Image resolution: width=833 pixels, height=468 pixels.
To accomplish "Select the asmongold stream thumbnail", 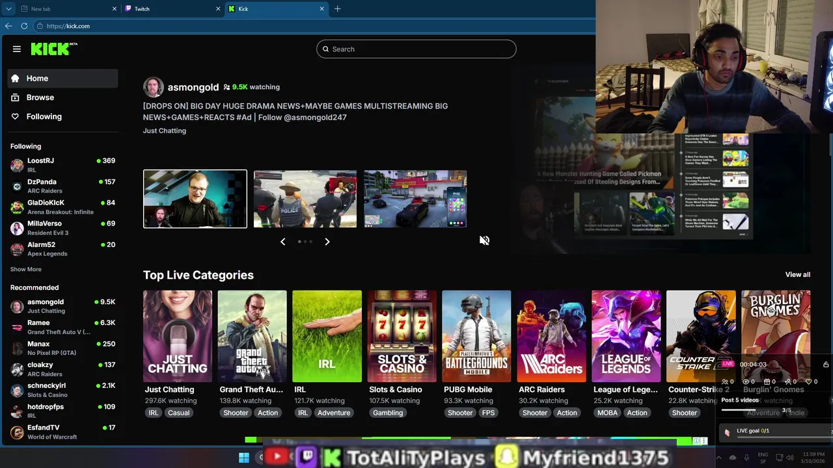I will coord(195,199).
